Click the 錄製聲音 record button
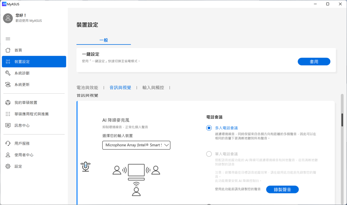 (x=282, y=189)
